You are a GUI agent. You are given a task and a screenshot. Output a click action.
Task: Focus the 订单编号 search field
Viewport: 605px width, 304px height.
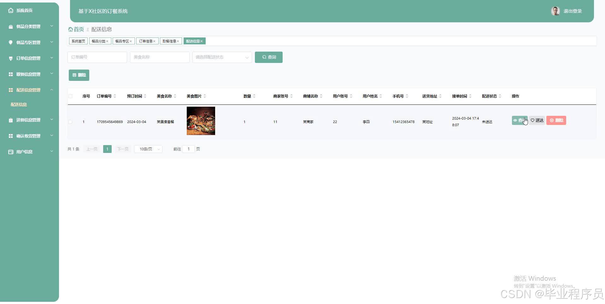point(97,57)
